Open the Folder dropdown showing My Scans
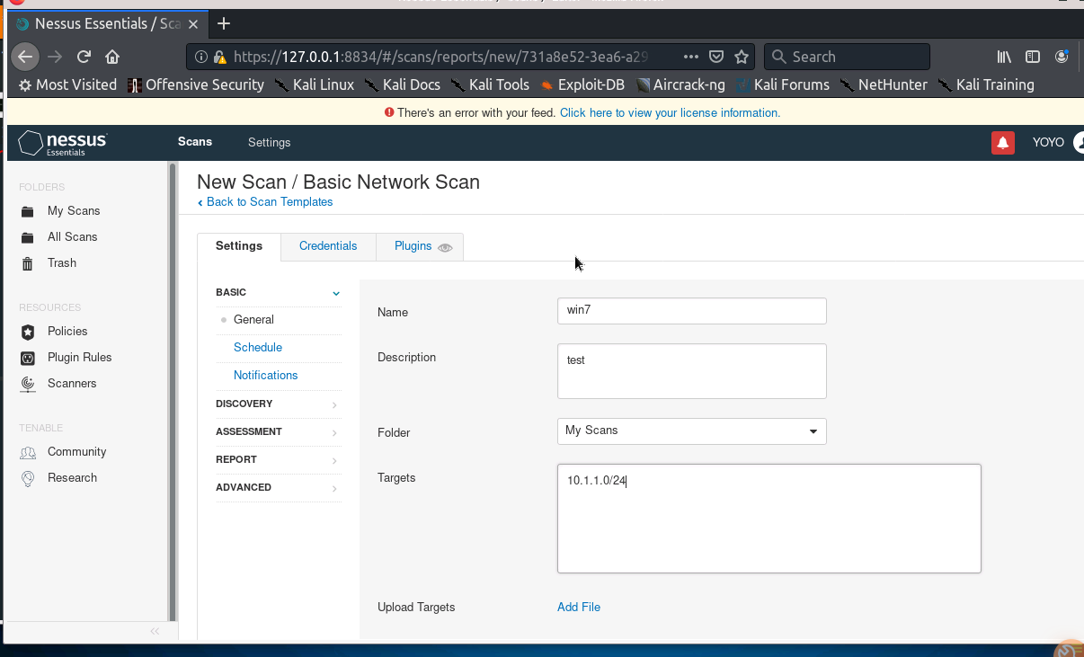The height and width of the screenshot is (657, 1084). 691,431
